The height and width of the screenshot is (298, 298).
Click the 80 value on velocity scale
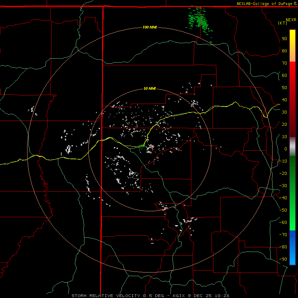(284, 51)
